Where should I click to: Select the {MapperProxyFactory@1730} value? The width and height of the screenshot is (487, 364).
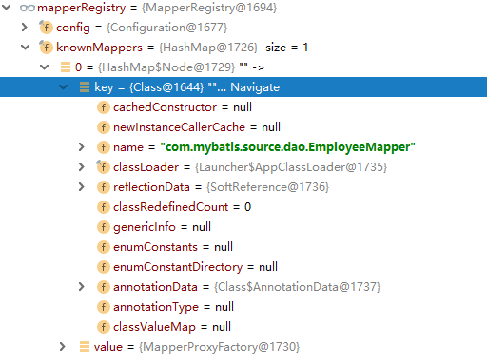point(219,347)
